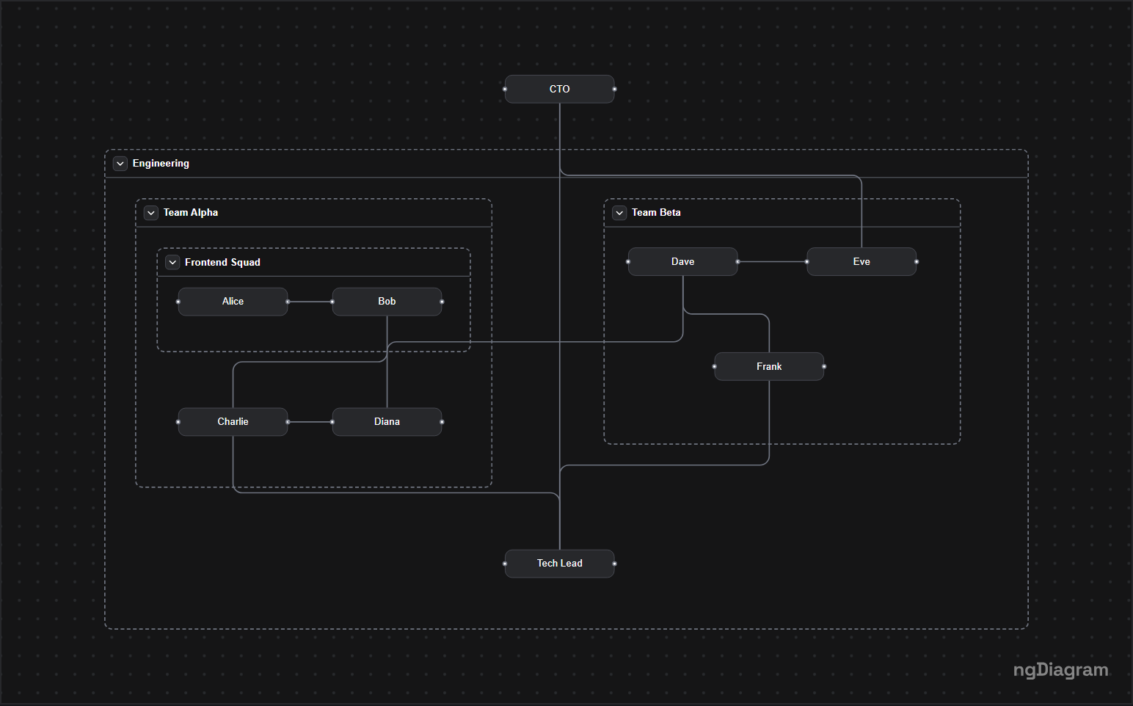
Task: Collapse the Team Alpha group
Action: tap(151, 213)
